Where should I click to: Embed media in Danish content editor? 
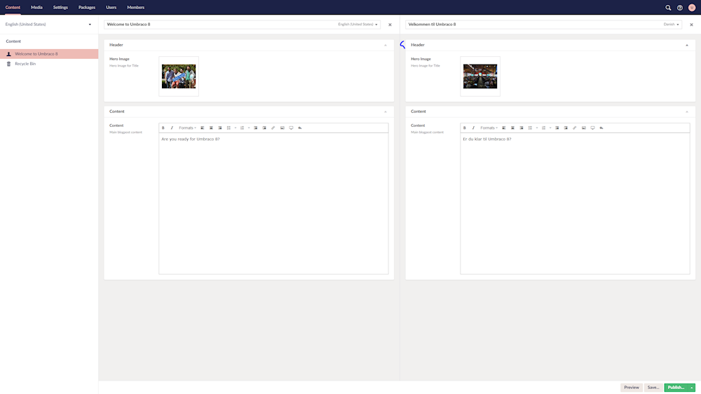click(592, 128)
